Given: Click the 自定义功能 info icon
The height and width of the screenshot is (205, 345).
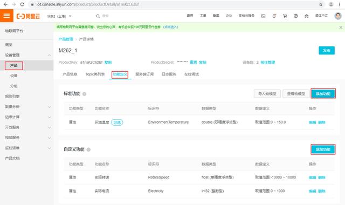Looking at the screenshot, I should [88, 150].
